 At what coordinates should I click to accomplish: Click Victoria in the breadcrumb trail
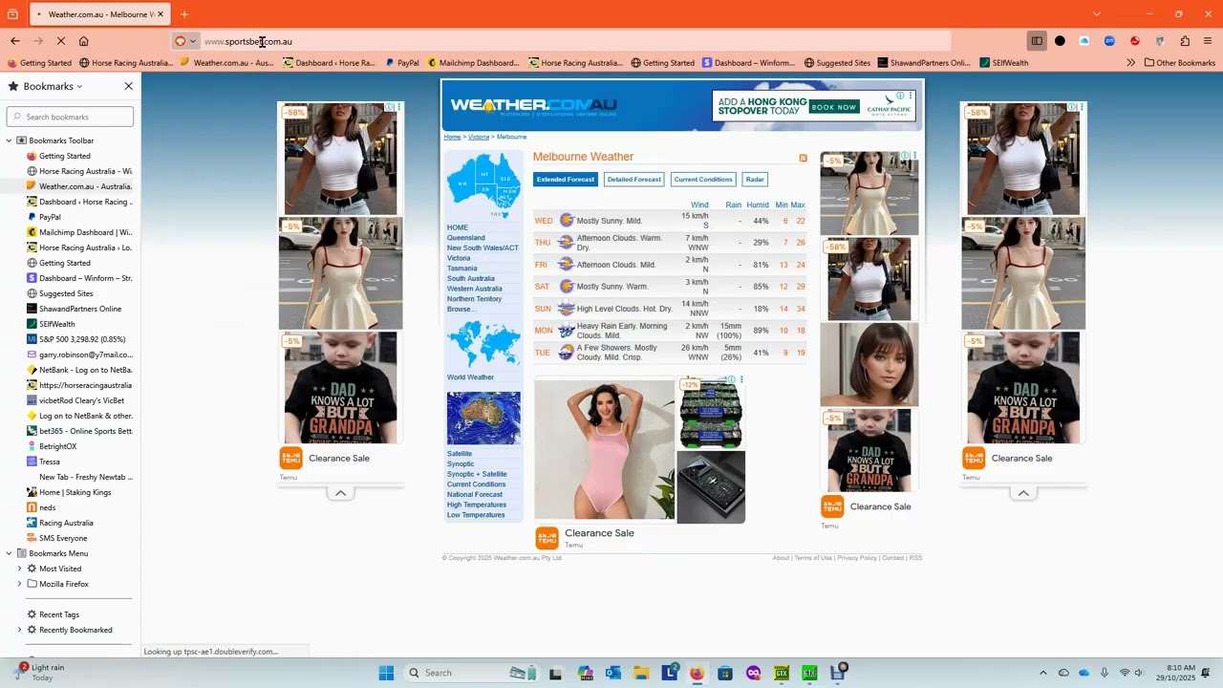click(x=479, y=137)
